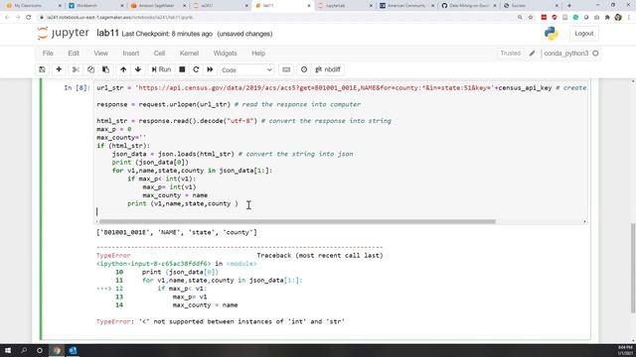Switch to Amazon SageMaker tab
This screenshot has width=636, height=357.
point(158,6)
